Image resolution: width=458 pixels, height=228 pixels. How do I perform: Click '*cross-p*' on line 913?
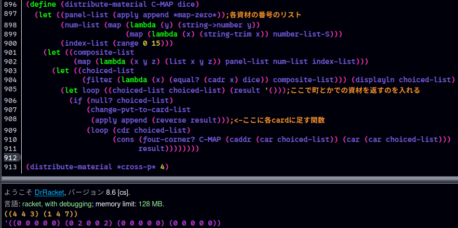click(136, 167)
